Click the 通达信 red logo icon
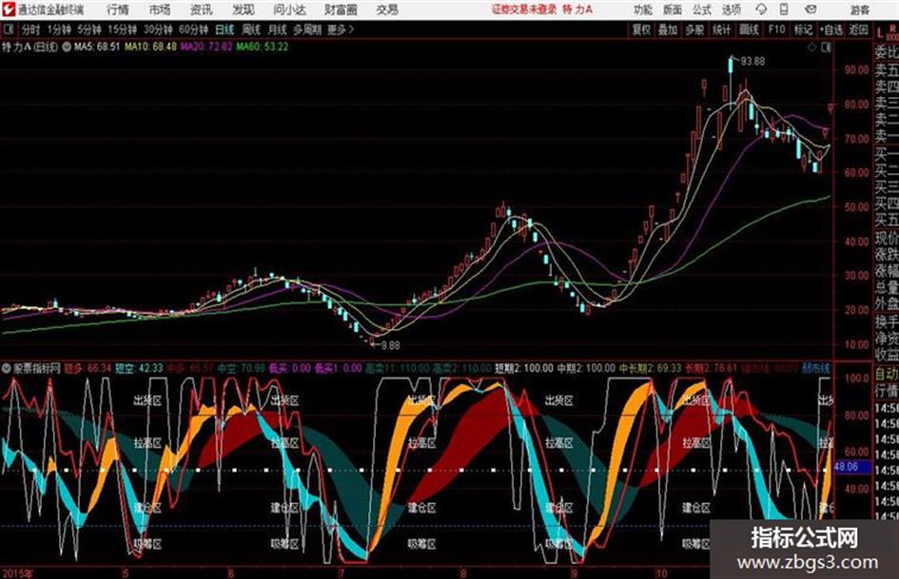This screenshot has width=899, height=579. tap(8, 10)
